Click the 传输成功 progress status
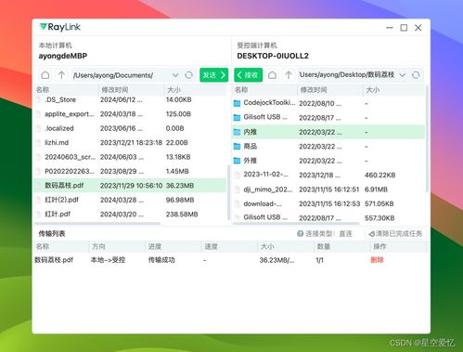Screen dimensions: 463x352 [x=161, y=260]
